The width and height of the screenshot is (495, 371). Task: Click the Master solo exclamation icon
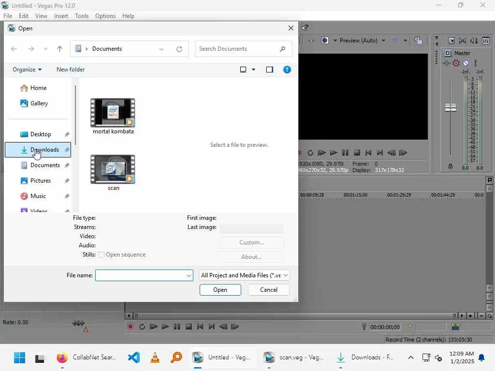pyautogui.click(x=475, y=63)
